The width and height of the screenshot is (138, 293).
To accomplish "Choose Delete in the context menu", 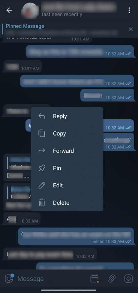I will coord(67,203).
